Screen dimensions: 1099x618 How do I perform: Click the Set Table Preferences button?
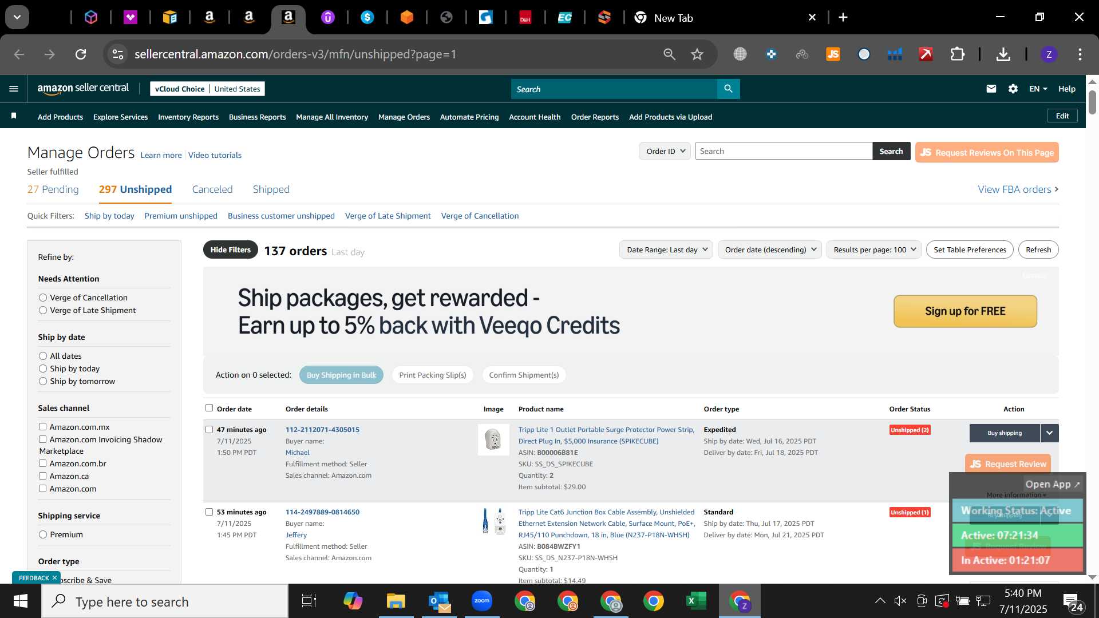(x=970, y=249)
